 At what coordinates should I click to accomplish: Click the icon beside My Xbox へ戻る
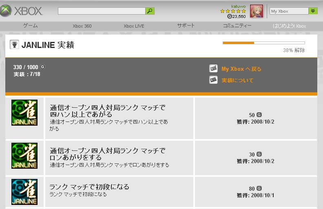213,69
